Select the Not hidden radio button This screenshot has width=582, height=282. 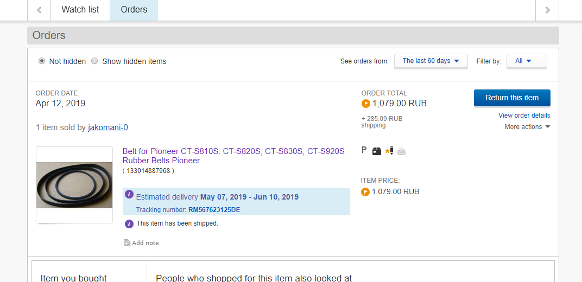(42, 61)
